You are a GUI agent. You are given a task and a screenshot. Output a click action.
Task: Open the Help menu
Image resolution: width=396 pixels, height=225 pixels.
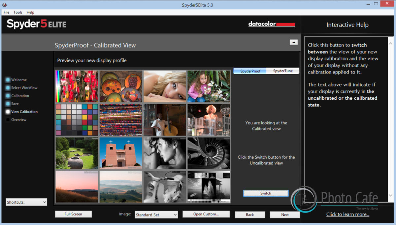click(30, 12)
